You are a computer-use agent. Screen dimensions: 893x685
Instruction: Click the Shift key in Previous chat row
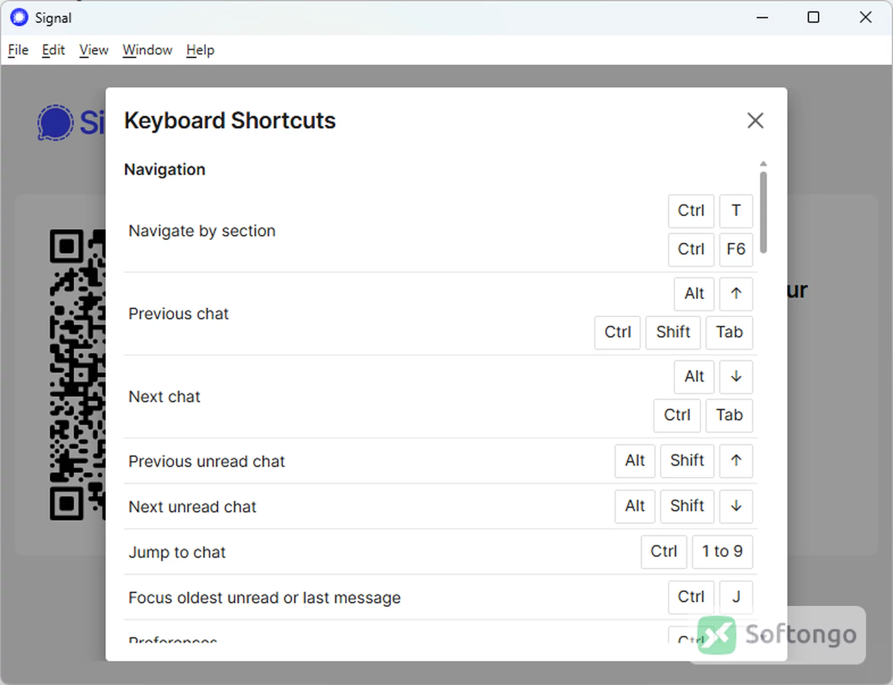(673, 333)
